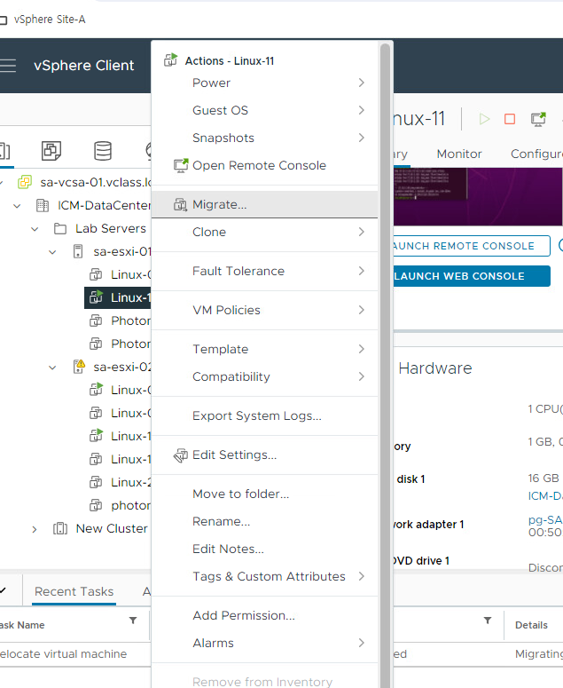Open the pg-SA network link for adapter 1

pos(545,520)
